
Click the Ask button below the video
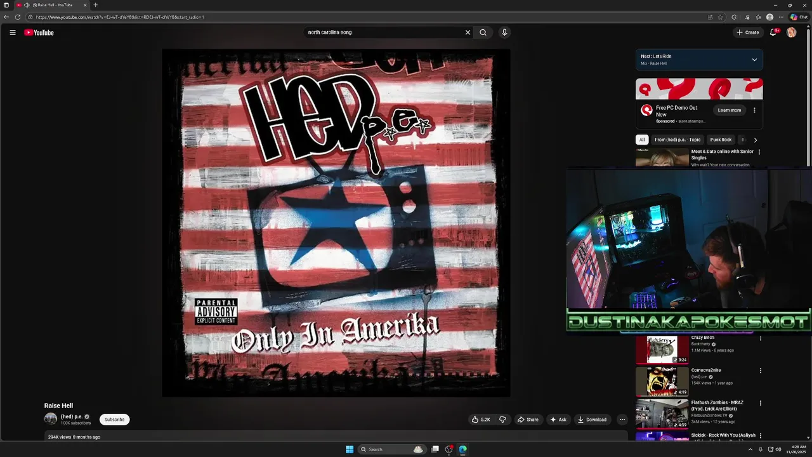click(x=558, y=420)
